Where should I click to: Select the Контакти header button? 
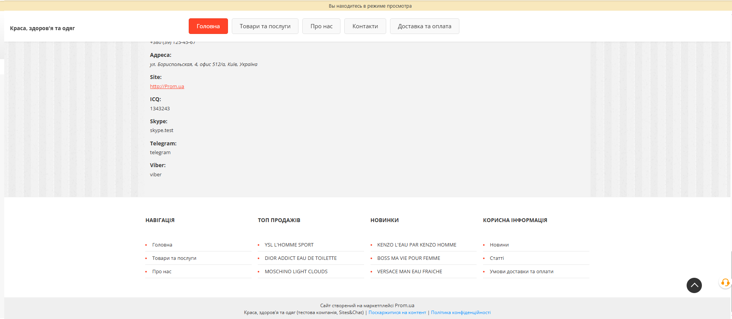click(x=365, y=26)
